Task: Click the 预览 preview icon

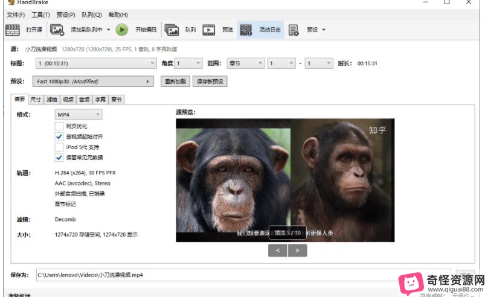Action: tap(209, 30)
